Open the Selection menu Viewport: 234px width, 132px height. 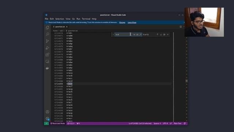[x=60, y=19]
